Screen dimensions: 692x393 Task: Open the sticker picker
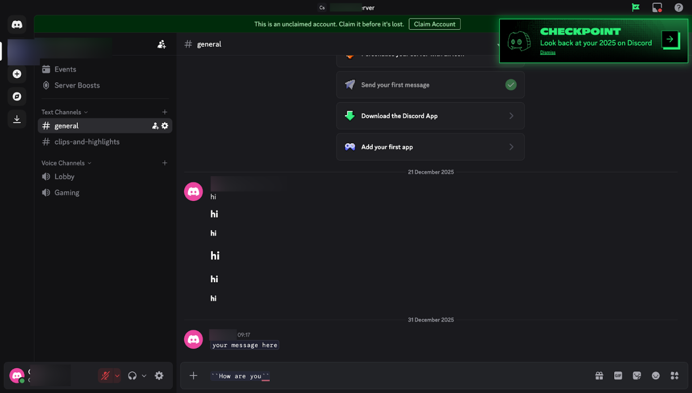(637, 376)
